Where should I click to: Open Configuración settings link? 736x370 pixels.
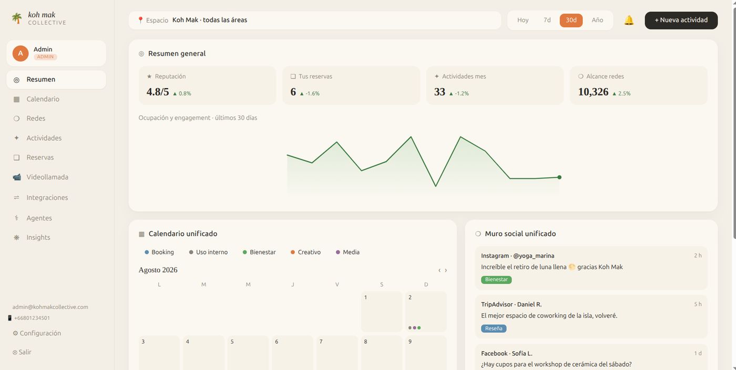tap(37, 333)
